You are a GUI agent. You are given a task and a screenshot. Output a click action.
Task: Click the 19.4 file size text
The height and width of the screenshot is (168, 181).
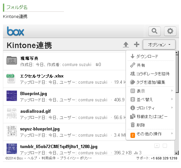[120, 82]
